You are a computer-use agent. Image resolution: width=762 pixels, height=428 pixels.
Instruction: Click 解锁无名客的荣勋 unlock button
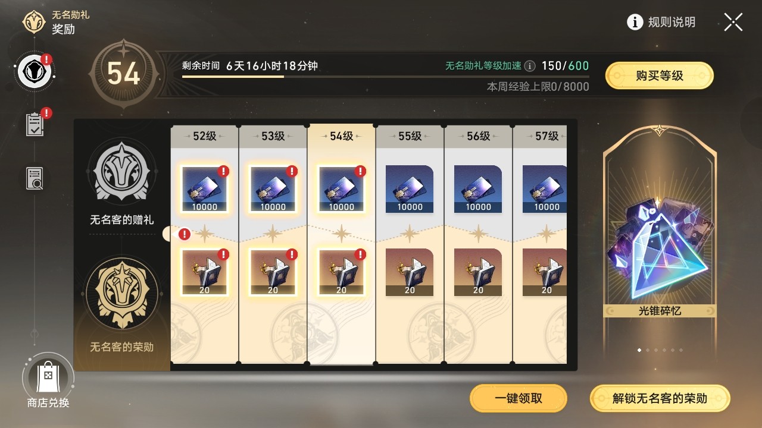point(660,398)
